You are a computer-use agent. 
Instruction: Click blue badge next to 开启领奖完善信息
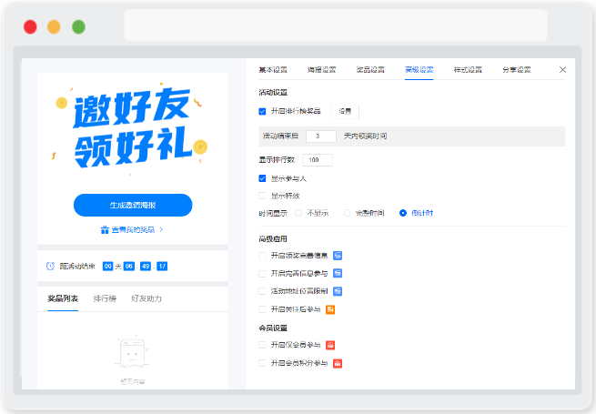pos(338,256)
